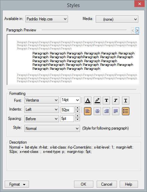Confirm with the OK button
Screen dimensions: 147x192
click(x=84, y=184)
